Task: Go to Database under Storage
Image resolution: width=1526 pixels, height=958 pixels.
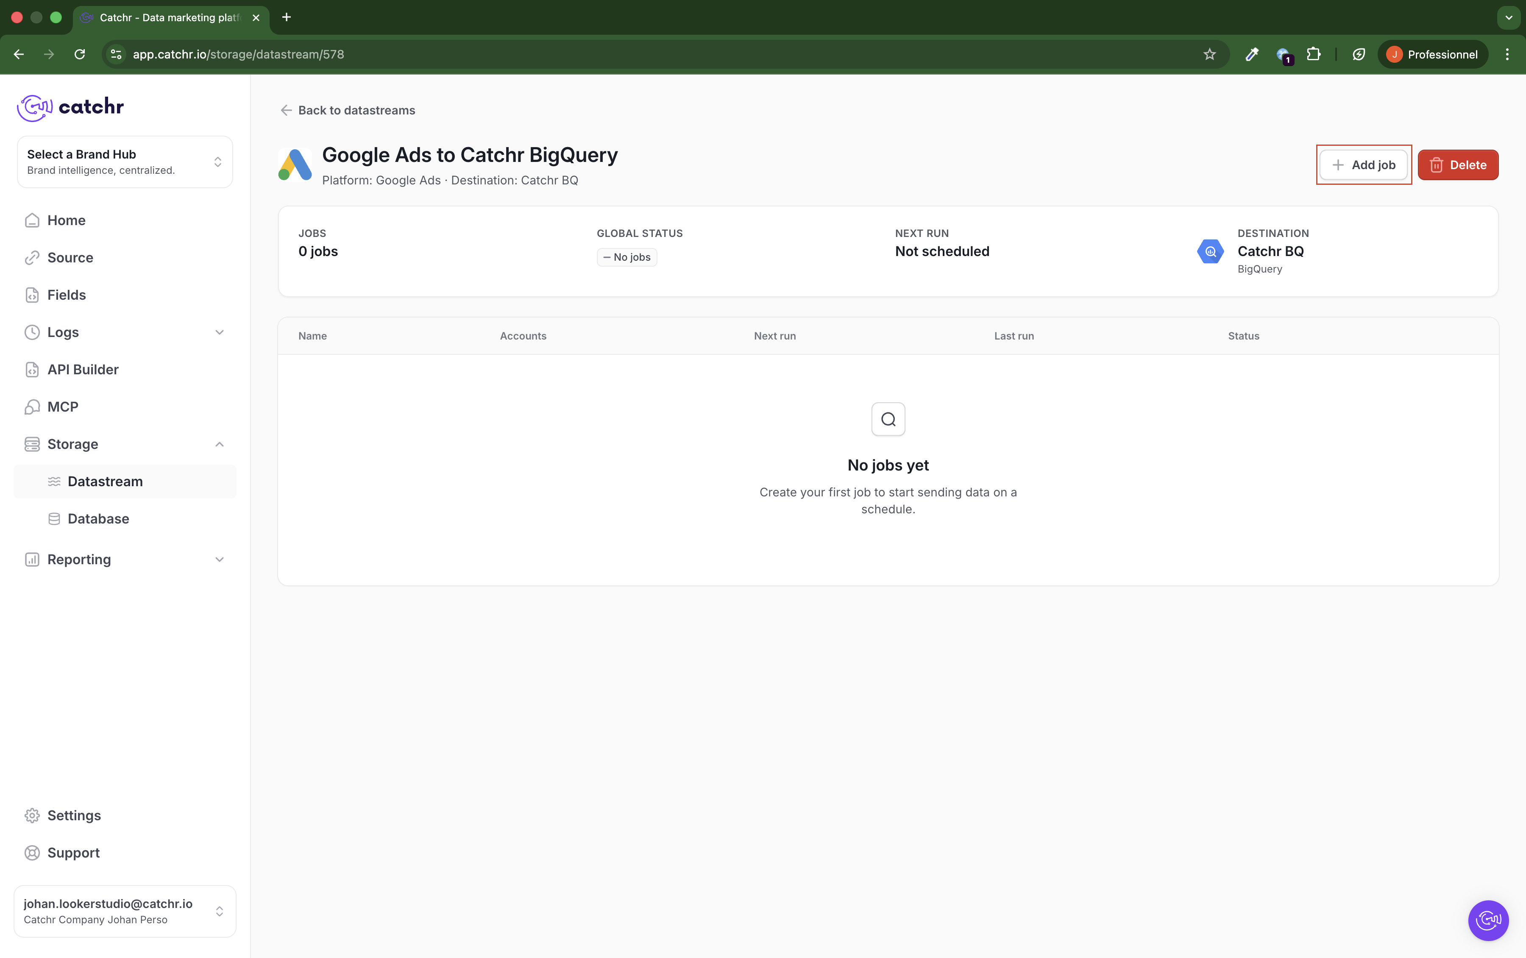Action: tap(98, 519)
